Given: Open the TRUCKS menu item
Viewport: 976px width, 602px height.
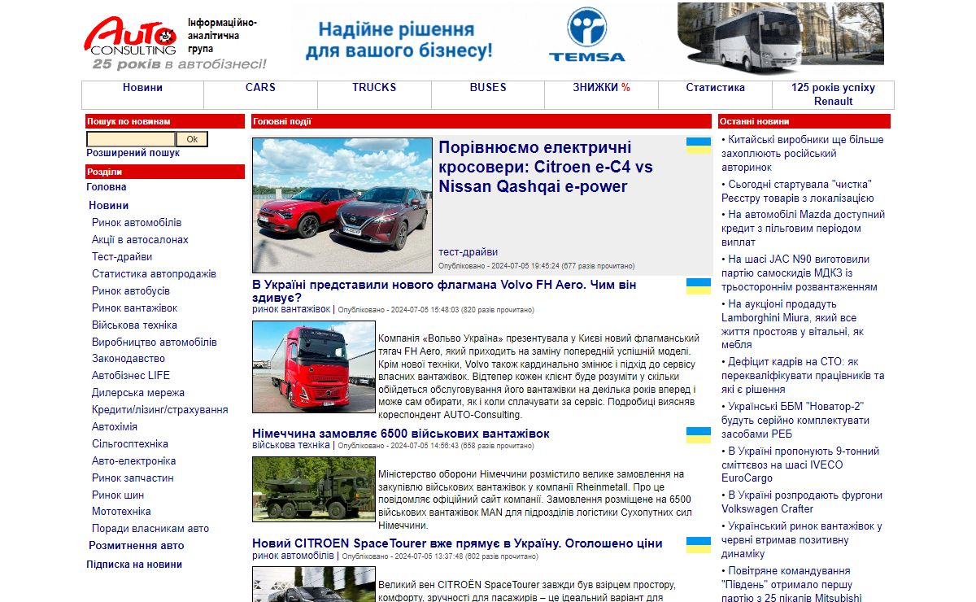Looking at the screenshot, I should click(374, 88).
